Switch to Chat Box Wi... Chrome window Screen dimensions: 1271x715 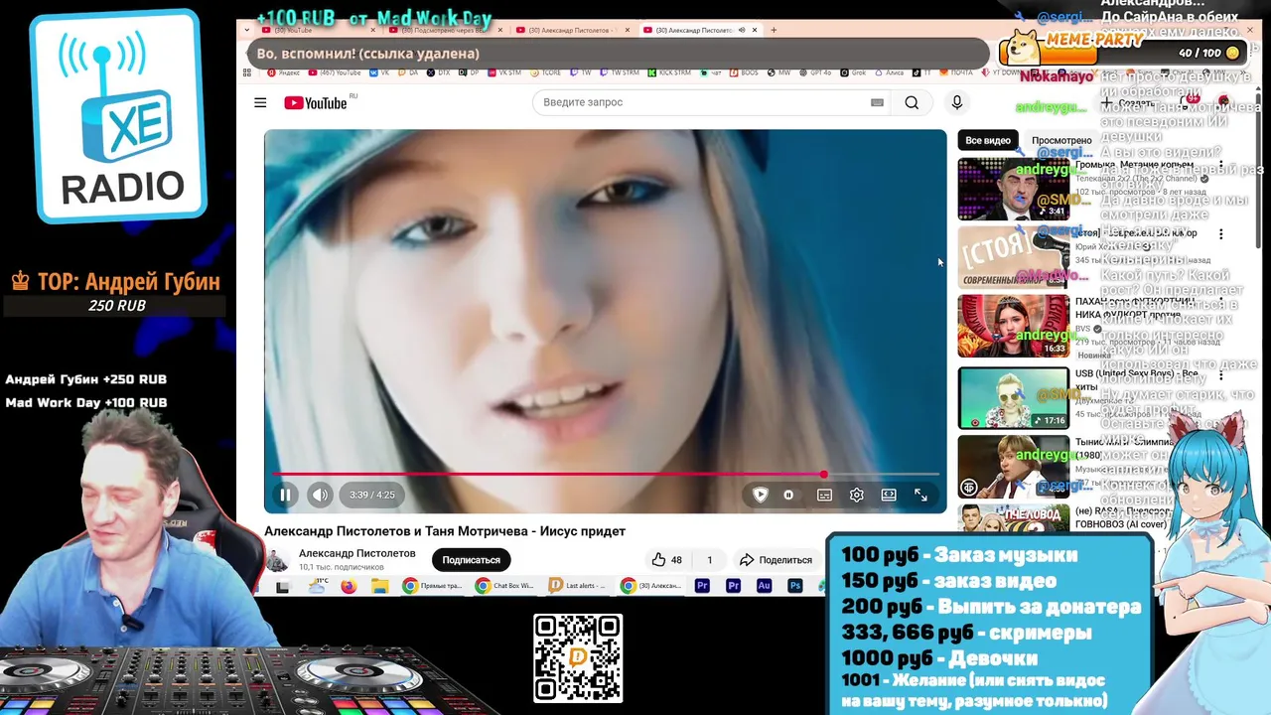tap(504, 586)
